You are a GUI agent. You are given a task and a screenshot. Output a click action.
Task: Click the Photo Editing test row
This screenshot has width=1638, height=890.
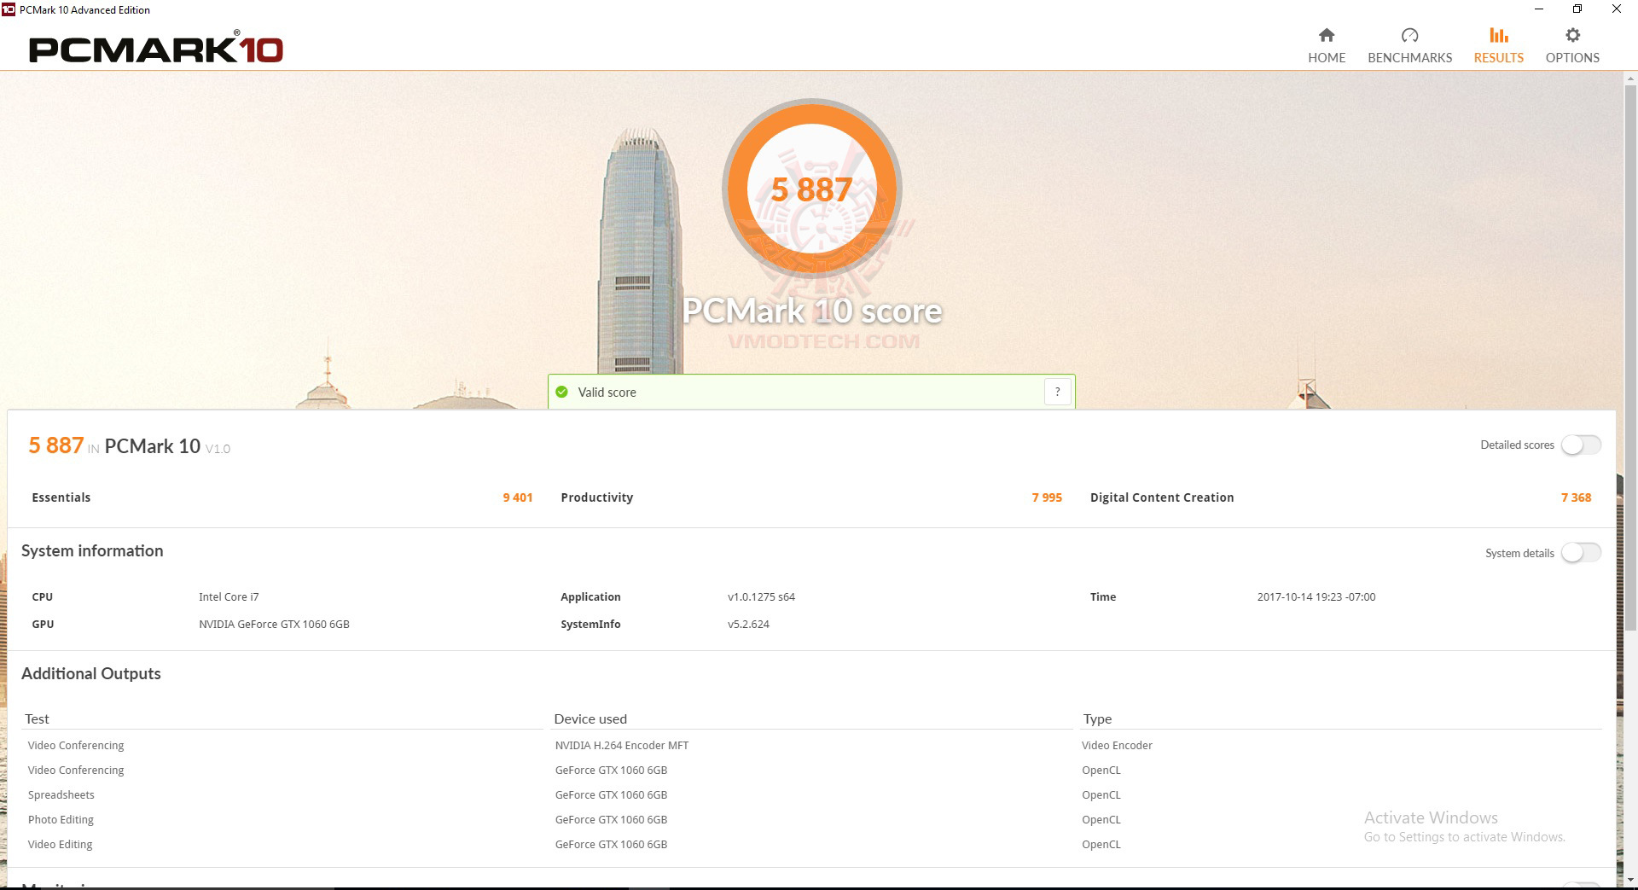click(61, 820)
